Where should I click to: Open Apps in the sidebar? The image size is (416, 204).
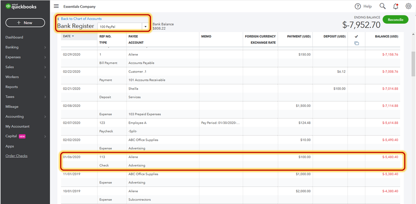[10, 146]
